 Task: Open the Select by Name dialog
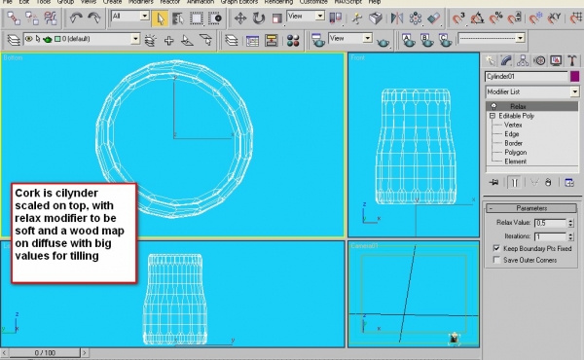(x=178, y=18)
